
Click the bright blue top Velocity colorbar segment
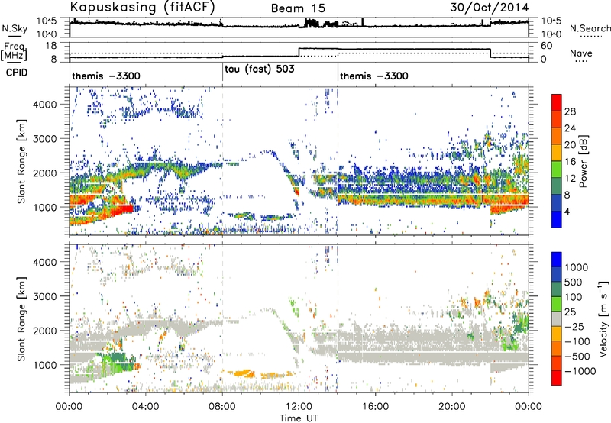[x=557, y=260]
